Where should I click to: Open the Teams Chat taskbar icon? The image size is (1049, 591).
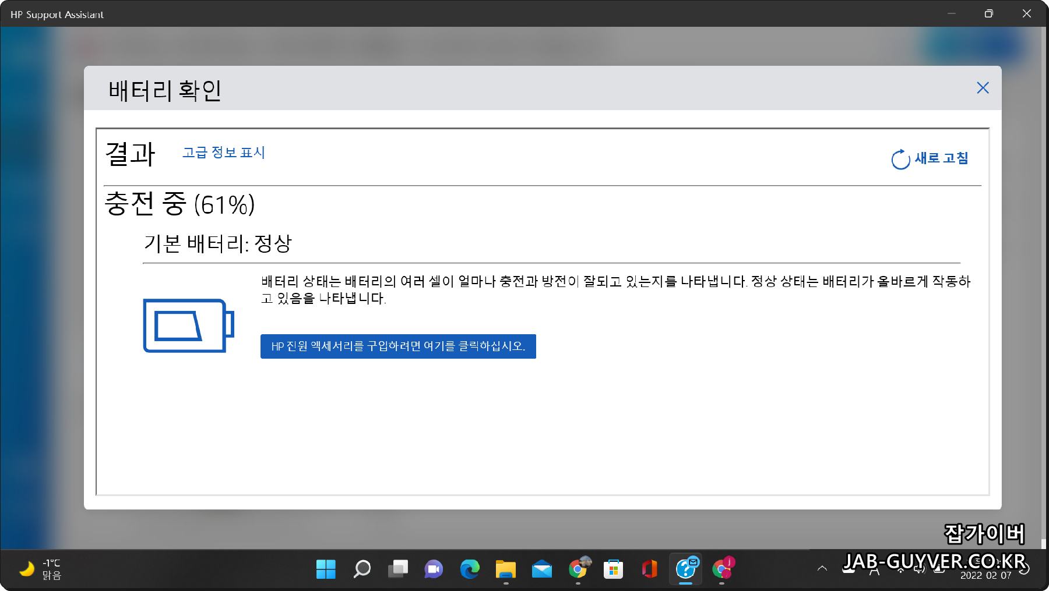coord(434,569)
